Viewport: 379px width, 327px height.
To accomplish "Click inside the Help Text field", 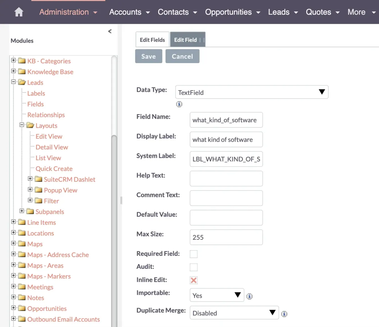I will [226, 178].
